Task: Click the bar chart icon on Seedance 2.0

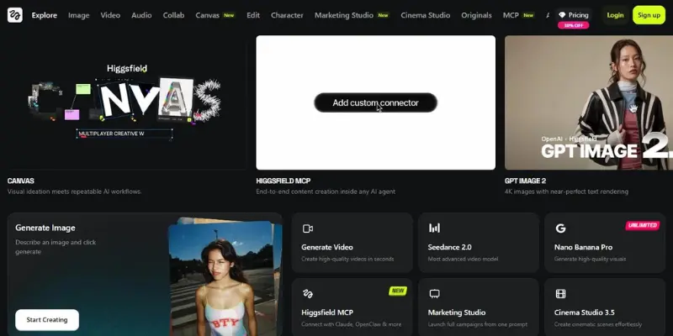Action: point(434,228)
